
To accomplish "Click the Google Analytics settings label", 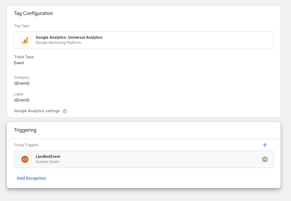I will [37, 111].
